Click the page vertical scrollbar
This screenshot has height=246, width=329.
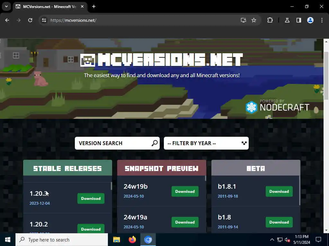click(326, 75)
